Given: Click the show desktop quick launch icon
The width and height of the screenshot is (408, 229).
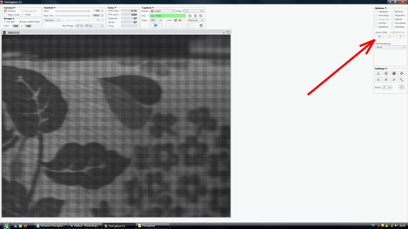Looking at the screenshot, I should (x=16, y=226).
